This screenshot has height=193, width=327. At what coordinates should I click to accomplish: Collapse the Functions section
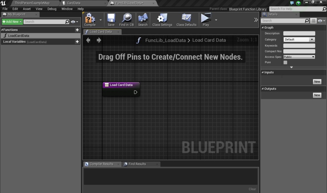[2, 30]
